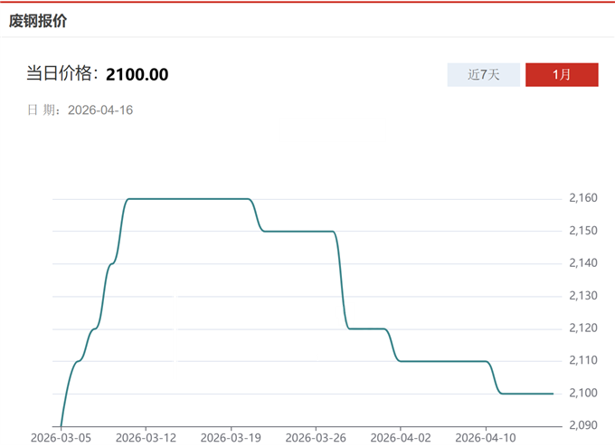
Task: Click the 废钢报价 panel heading
Action: 38,21
